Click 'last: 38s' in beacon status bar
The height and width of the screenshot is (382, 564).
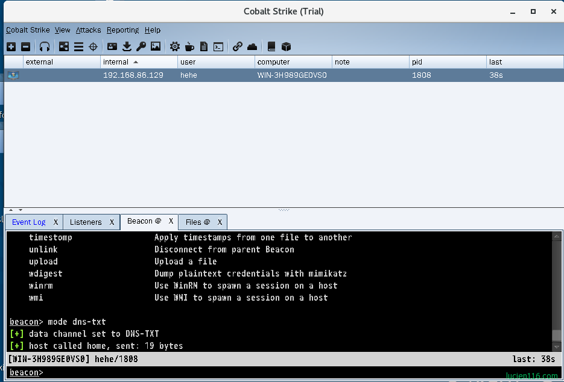click(534, 359)
